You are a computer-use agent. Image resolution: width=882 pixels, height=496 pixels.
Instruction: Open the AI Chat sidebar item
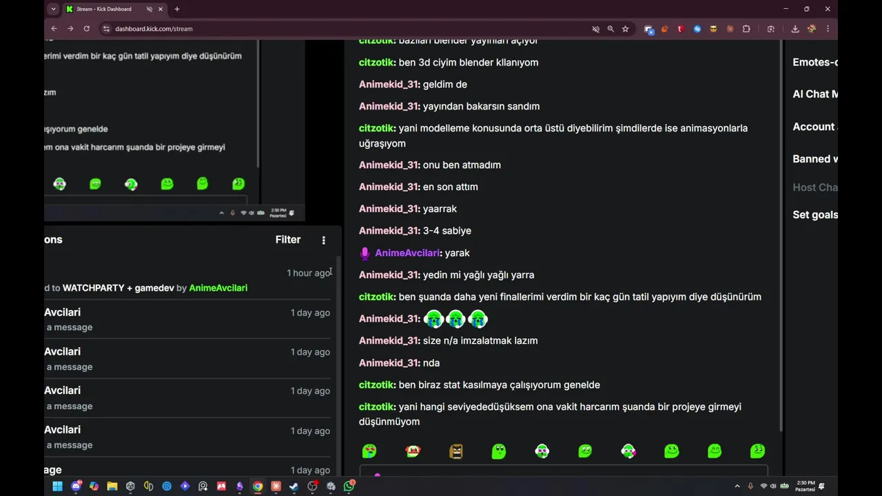click(x=815, y=94)
